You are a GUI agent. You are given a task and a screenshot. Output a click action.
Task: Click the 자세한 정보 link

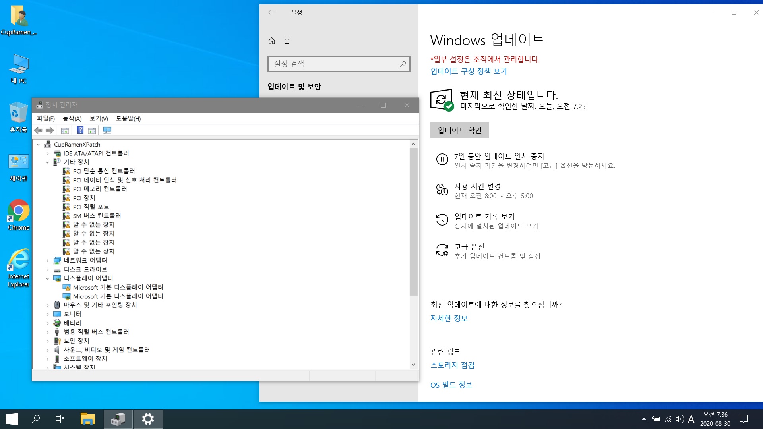tap(449, 318)
